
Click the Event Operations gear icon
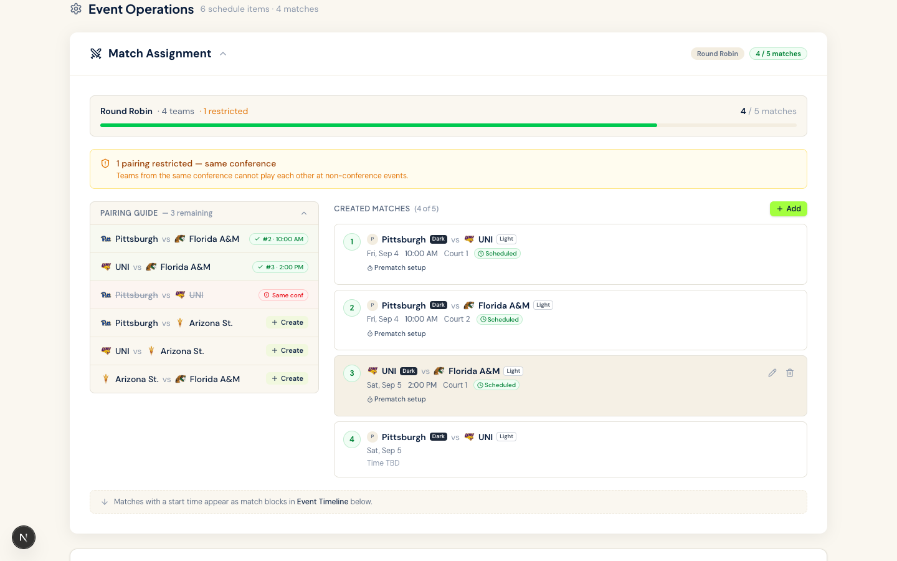pos(76,9)
